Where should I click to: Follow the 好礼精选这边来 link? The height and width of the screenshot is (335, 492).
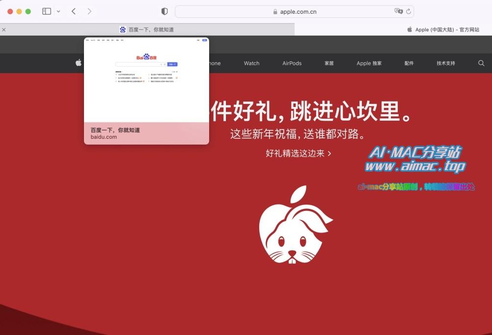coord(298,153)
